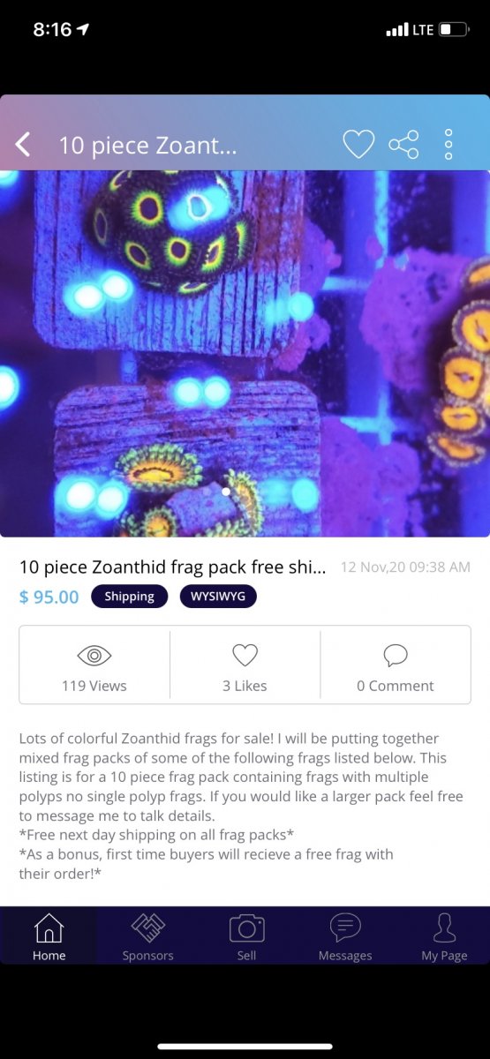
Task: Tap the truncated listing title text
Action: coord(173,567)
